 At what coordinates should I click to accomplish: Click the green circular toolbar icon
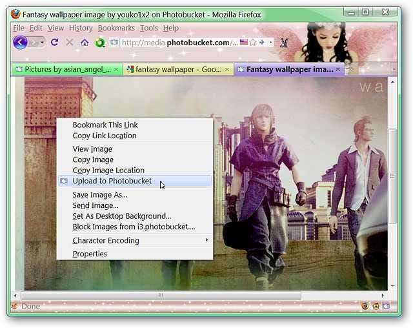pos(100,43)
